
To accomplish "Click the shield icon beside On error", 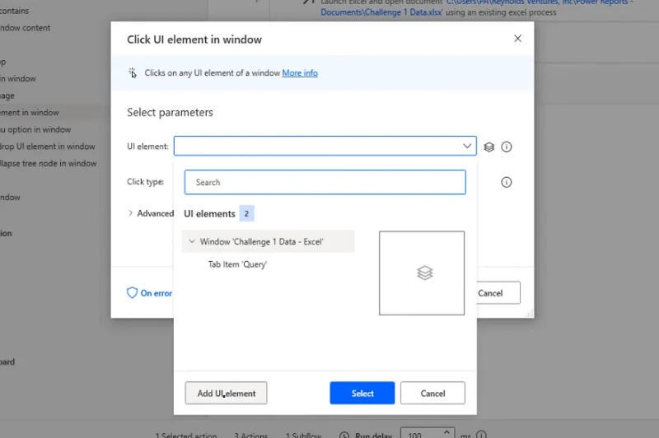I will tap(132, 293).
